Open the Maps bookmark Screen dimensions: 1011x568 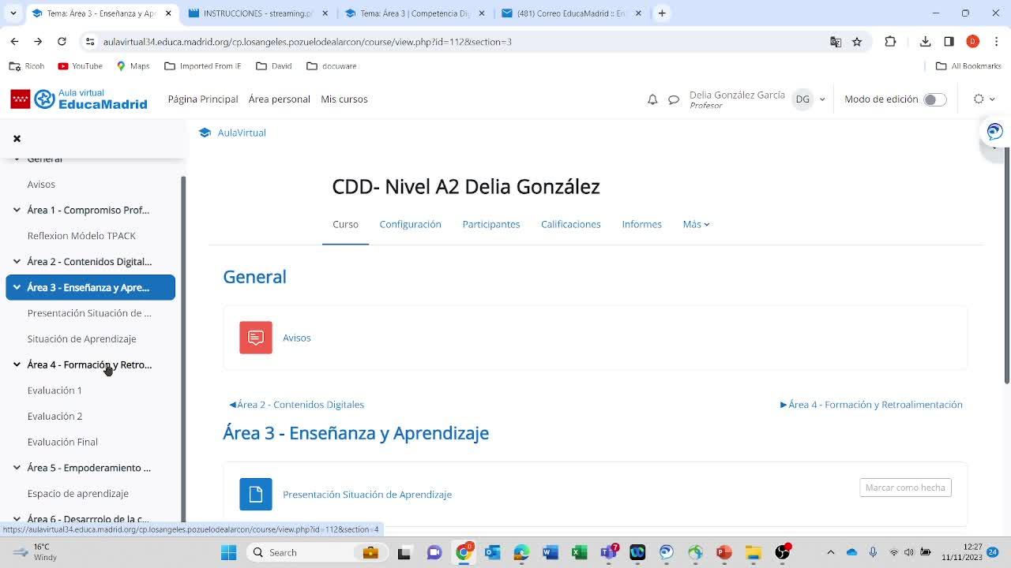pyautogui.click(x=133, y=66)
